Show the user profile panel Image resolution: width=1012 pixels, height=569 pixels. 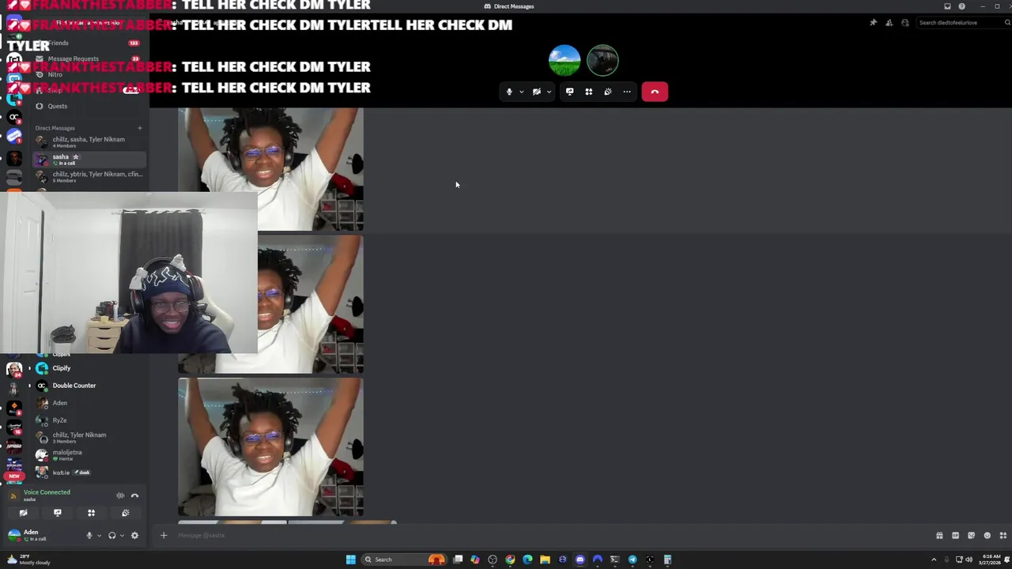click(905, 23)
